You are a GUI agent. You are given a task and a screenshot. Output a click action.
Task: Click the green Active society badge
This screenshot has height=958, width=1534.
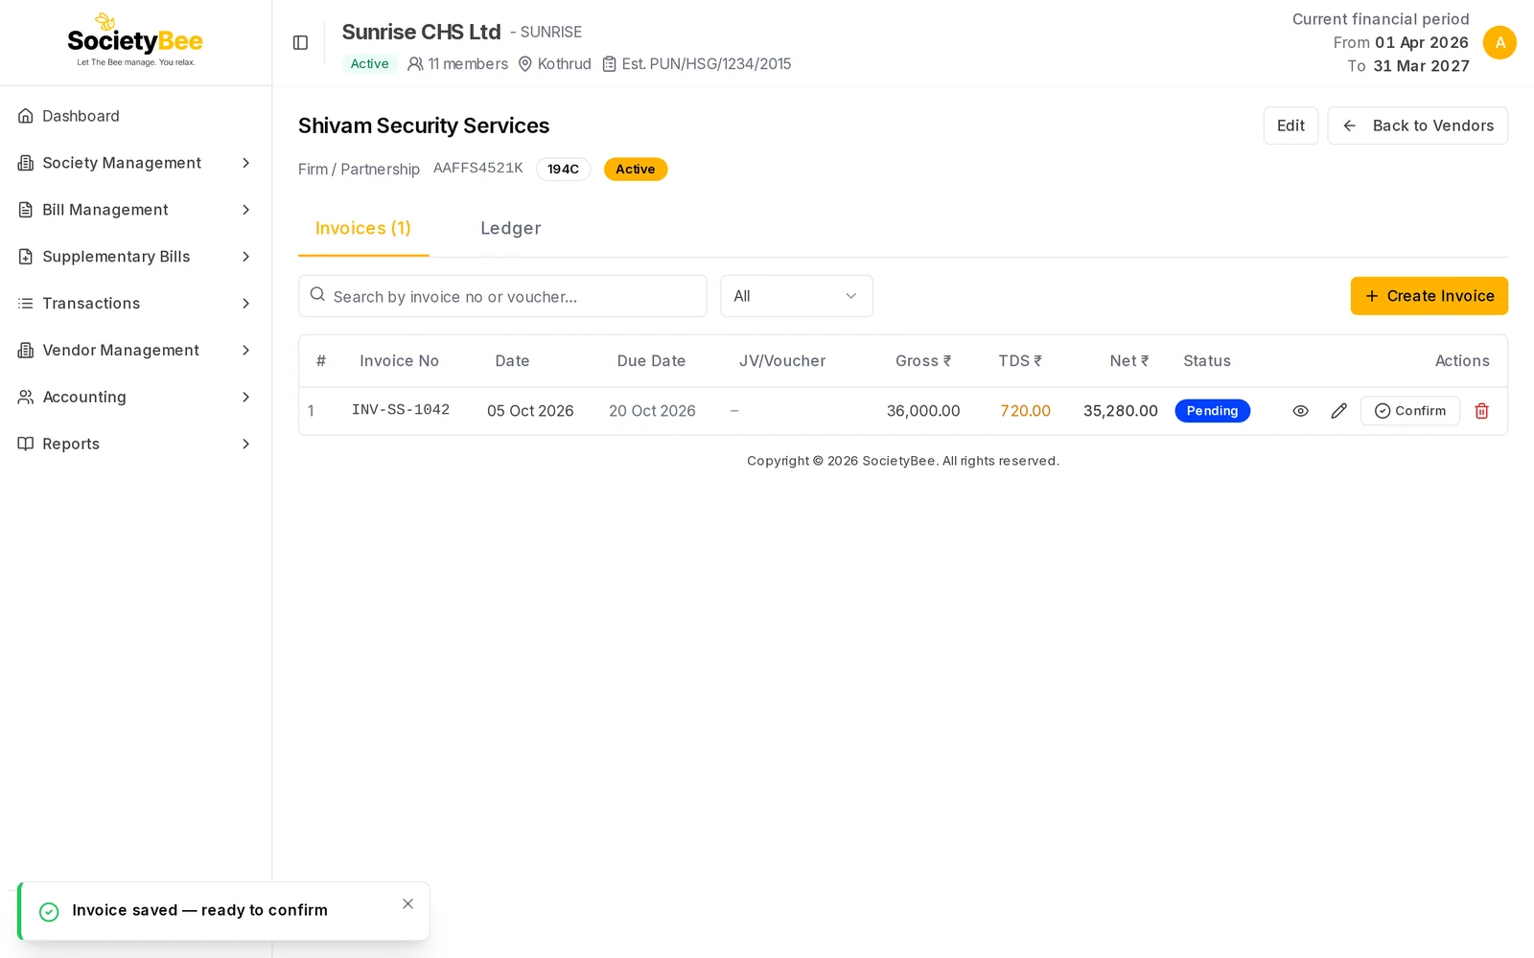369,64
